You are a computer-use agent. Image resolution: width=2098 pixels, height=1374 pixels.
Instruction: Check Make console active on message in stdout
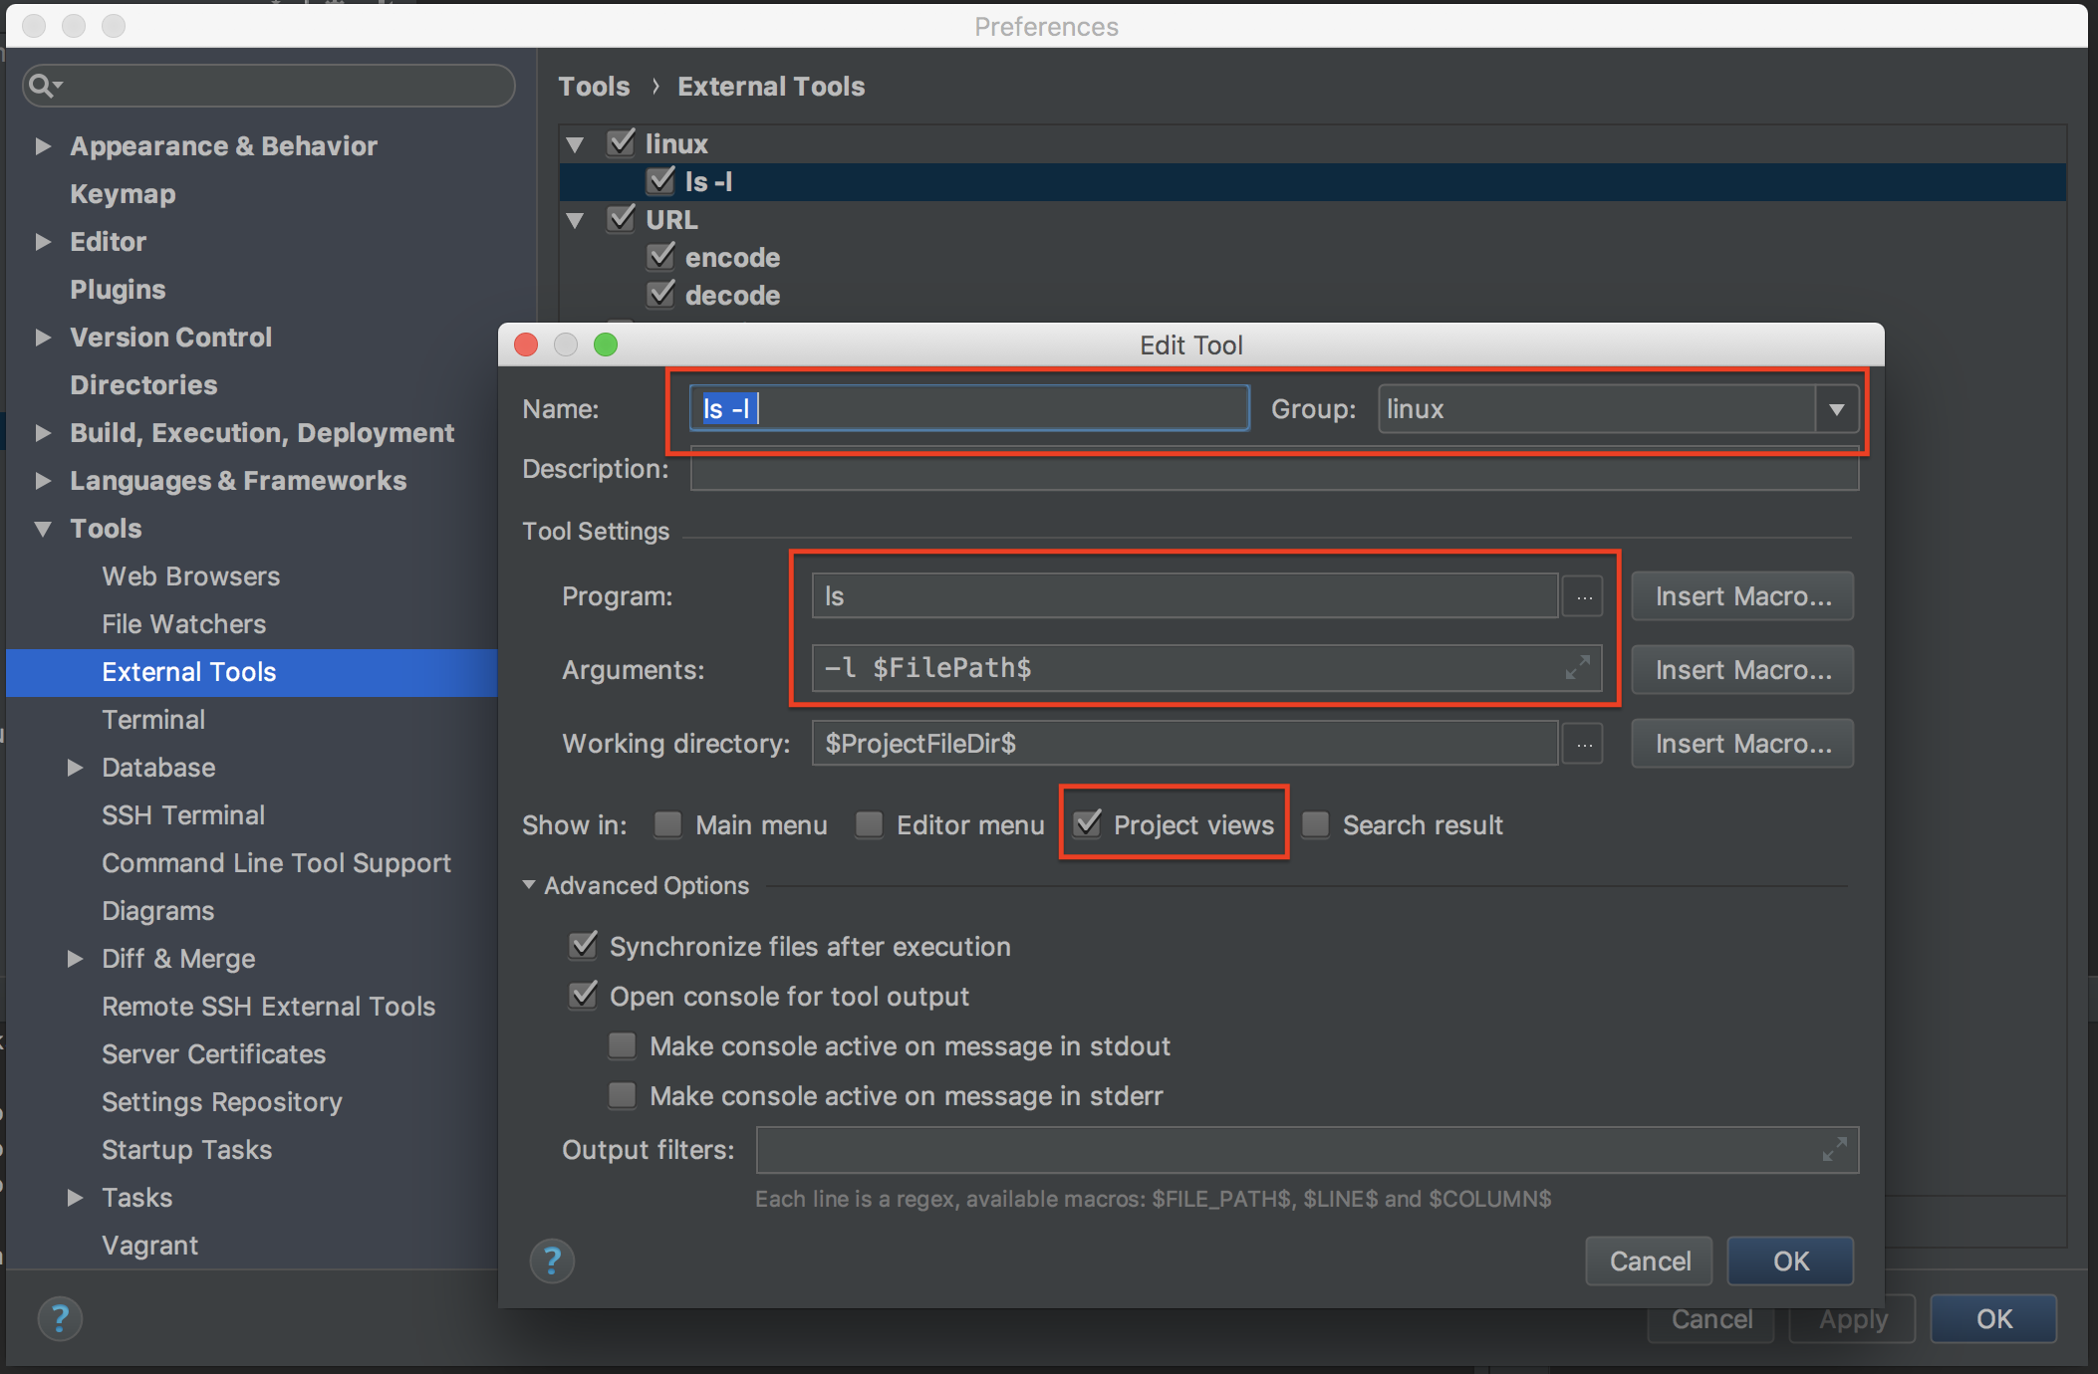tap(622, 1045)
